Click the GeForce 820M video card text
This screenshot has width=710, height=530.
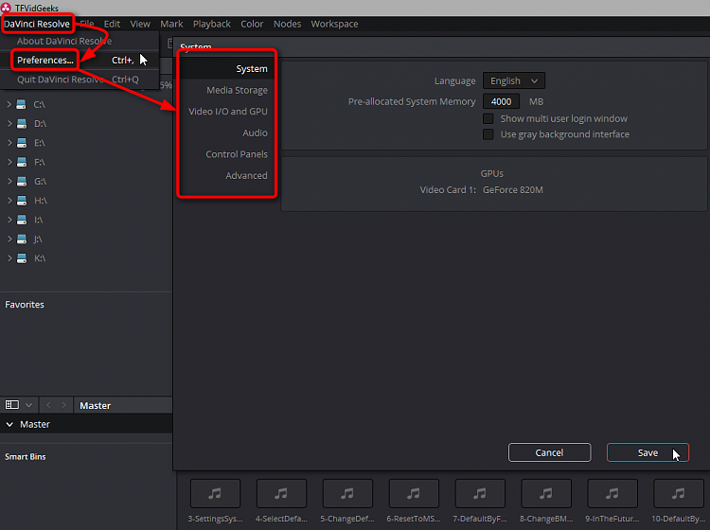point(512,190)
